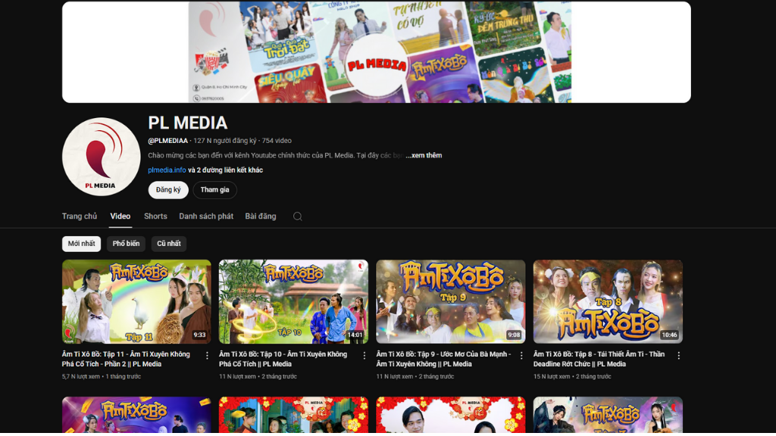Switch to the 'Trang chủ' tab
Image resolution: width=776 pixels, height=436 pixels.
[x=80, y=216]
